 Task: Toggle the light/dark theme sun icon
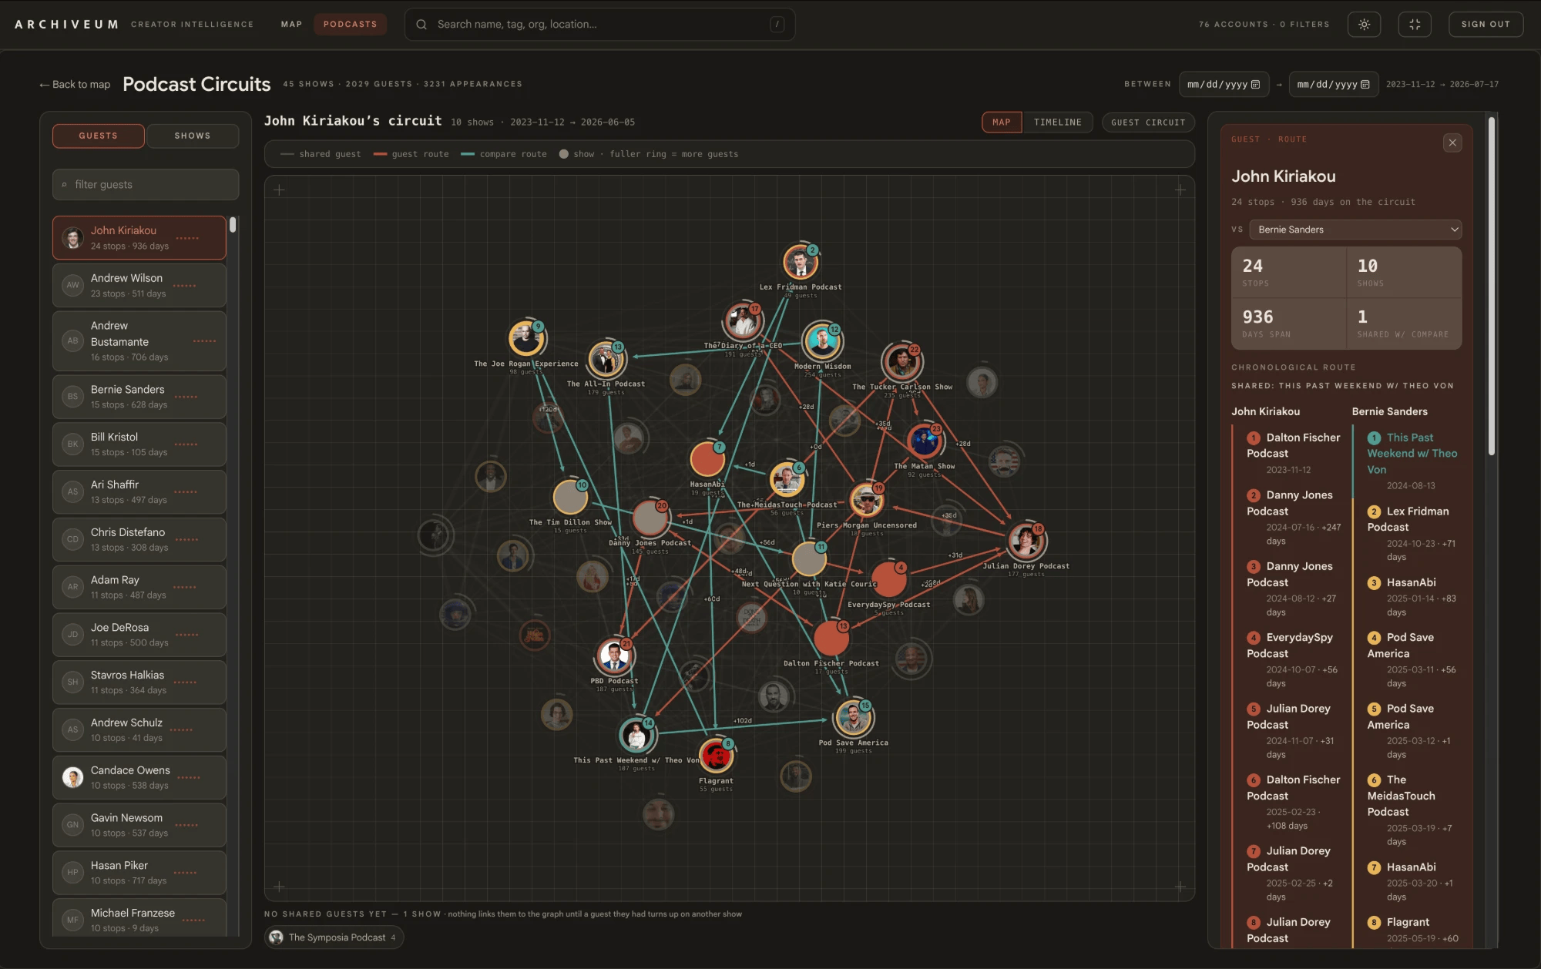click(x=1364, y=25)
